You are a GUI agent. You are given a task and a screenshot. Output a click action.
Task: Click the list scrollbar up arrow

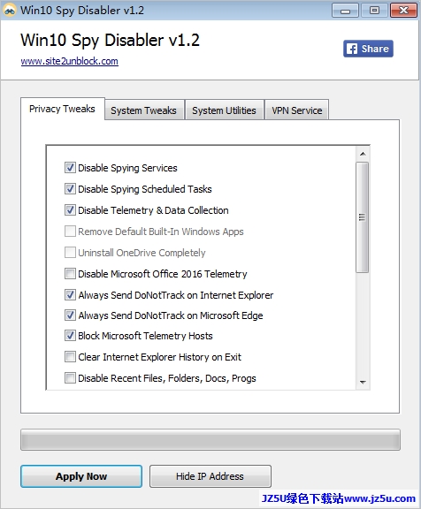[x=363, y=154]
